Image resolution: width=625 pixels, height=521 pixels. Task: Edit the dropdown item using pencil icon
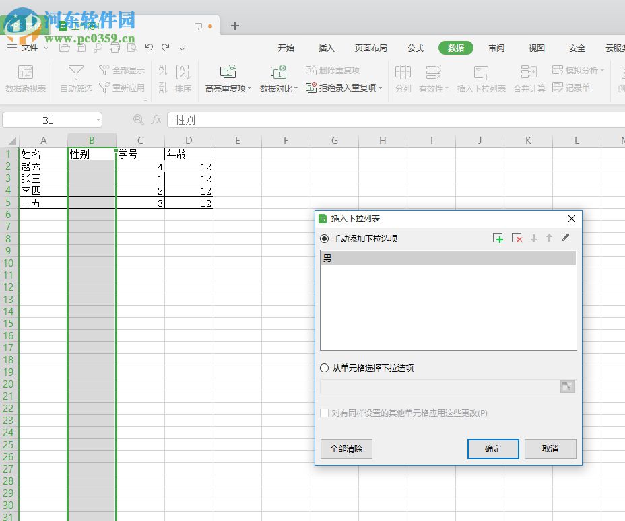click(566, 238)
